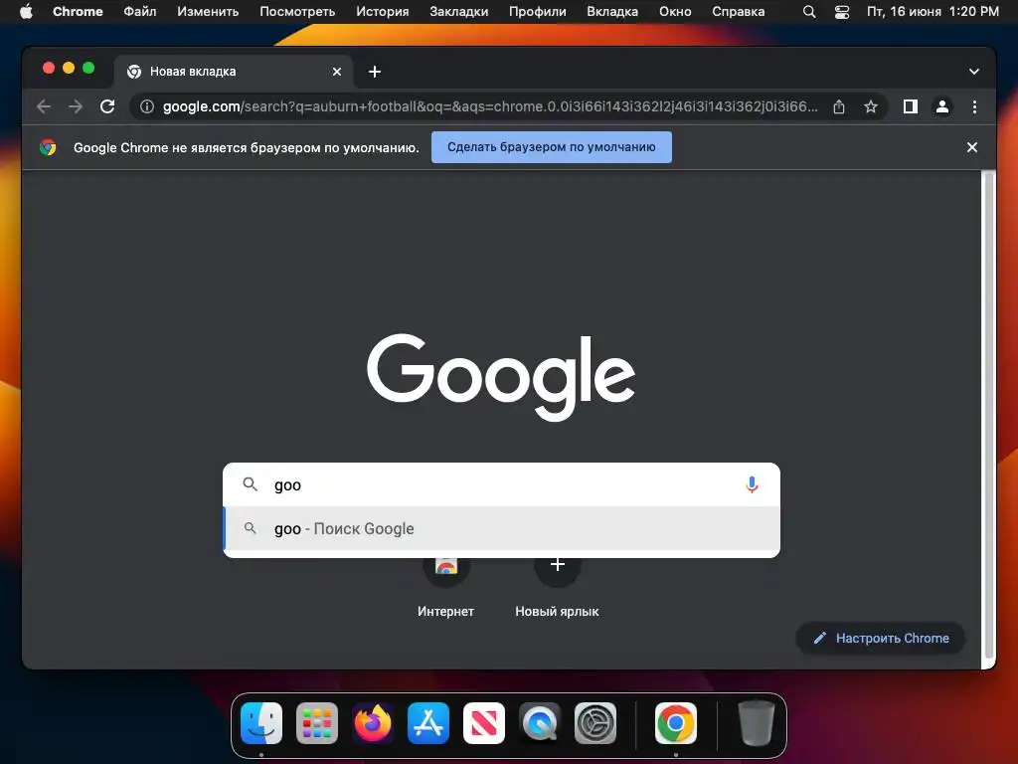Click Сделать браузером по умолчанию button
Screen dimensions: 1018x764
click(x=551, y=147)
